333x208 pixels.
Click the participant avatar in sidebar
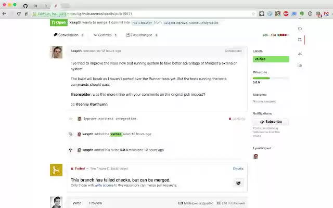(255, 157)
